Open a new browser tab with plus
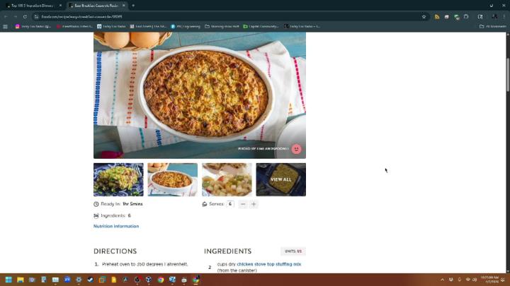 [x=134, y=5]
